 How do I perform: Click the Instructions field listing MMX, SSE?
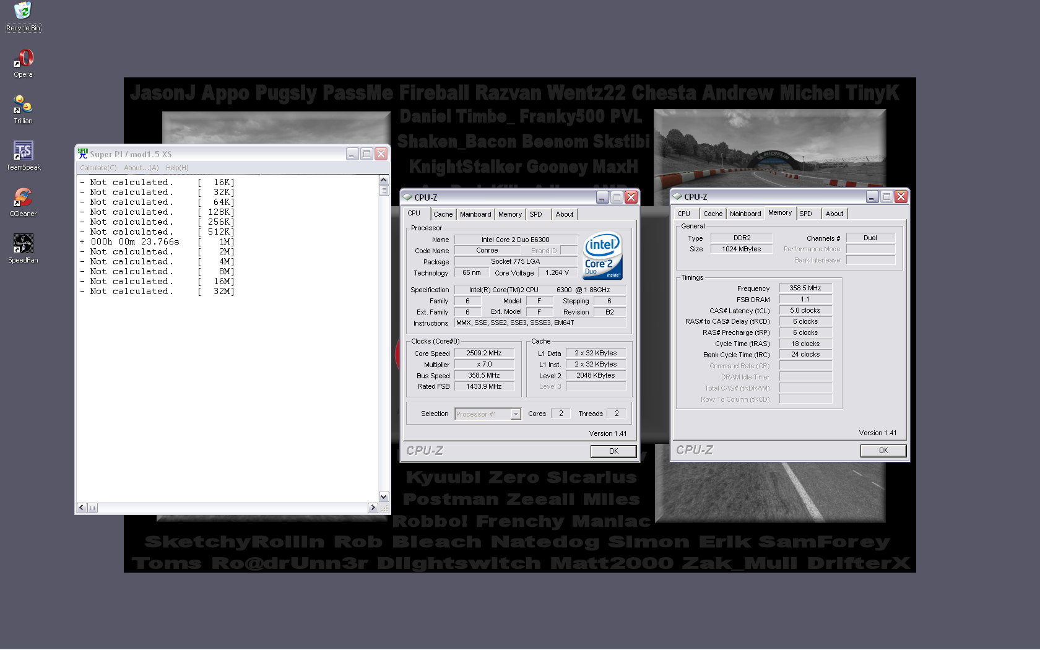click(x=540, y=323)
